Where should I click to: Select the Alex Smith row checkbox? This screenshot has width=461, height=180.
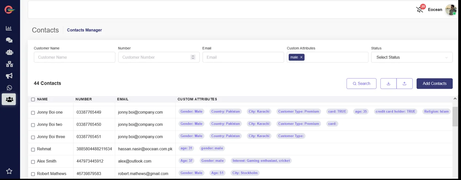[33, 162]
